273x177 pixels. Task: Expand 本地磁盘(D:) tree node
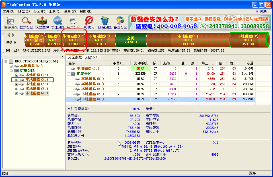point(17,75)
